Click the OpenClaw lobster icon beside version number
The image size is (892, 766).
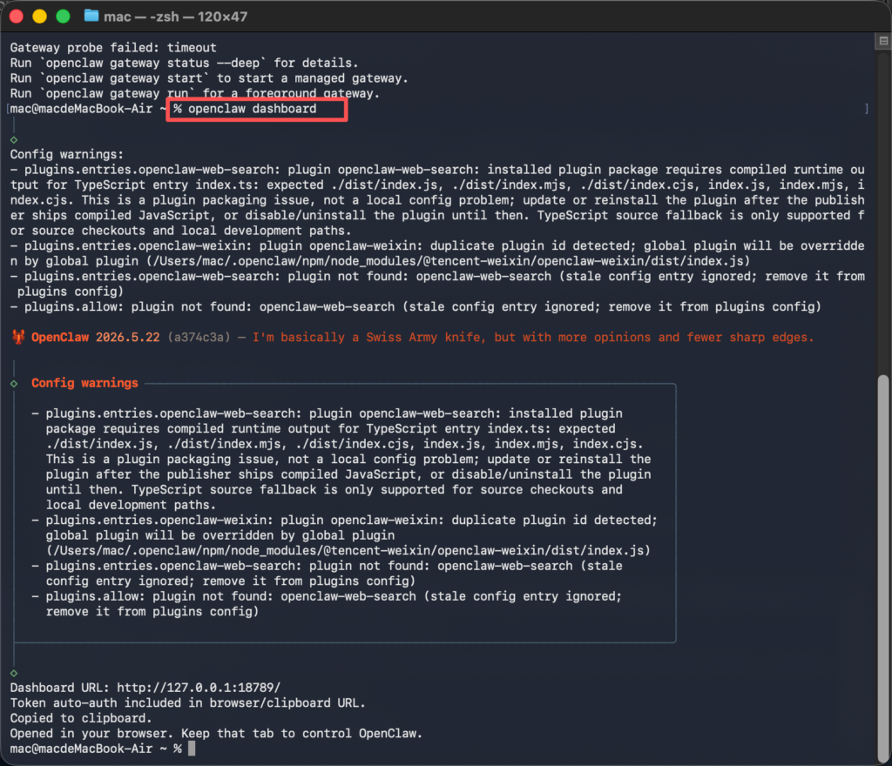[x=18, y=337]
